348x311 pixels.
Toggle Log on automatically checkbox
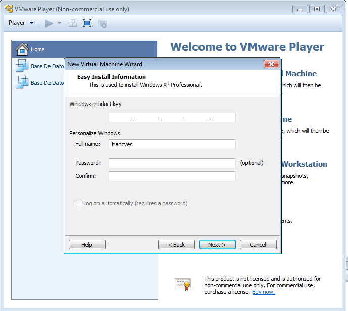coord(79,203)
